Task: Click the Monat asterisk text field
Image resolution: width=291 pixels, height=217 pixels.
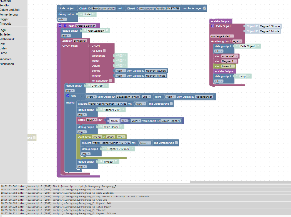Action: (x=121, y=60)
